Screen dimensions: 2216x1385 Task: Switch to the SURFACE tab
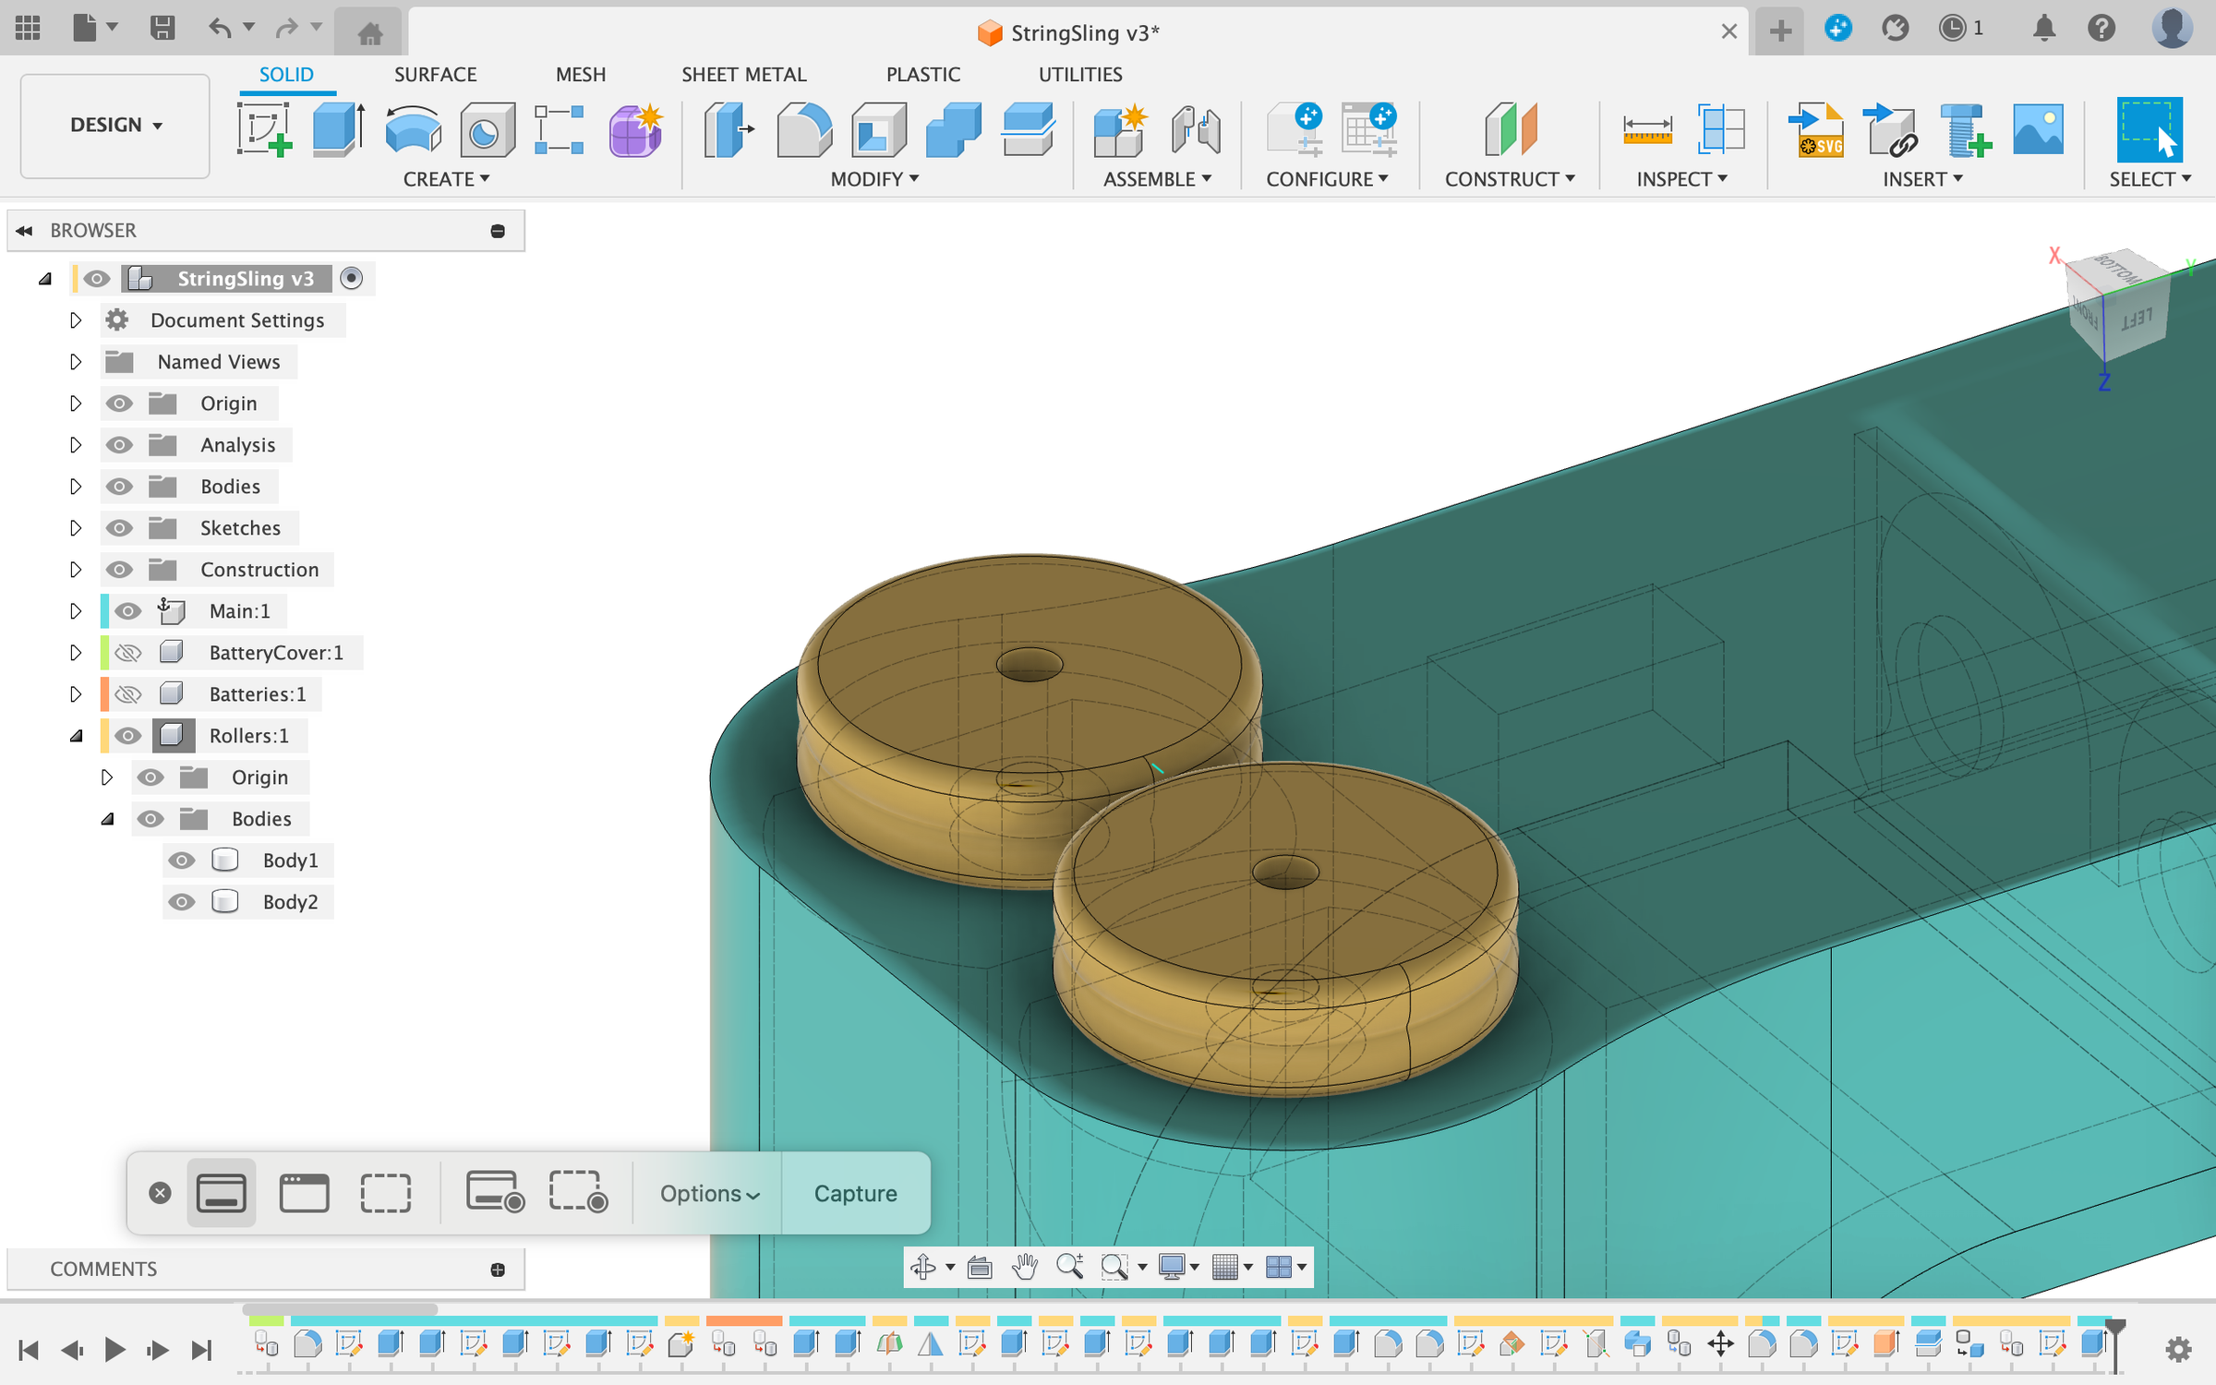435,74
